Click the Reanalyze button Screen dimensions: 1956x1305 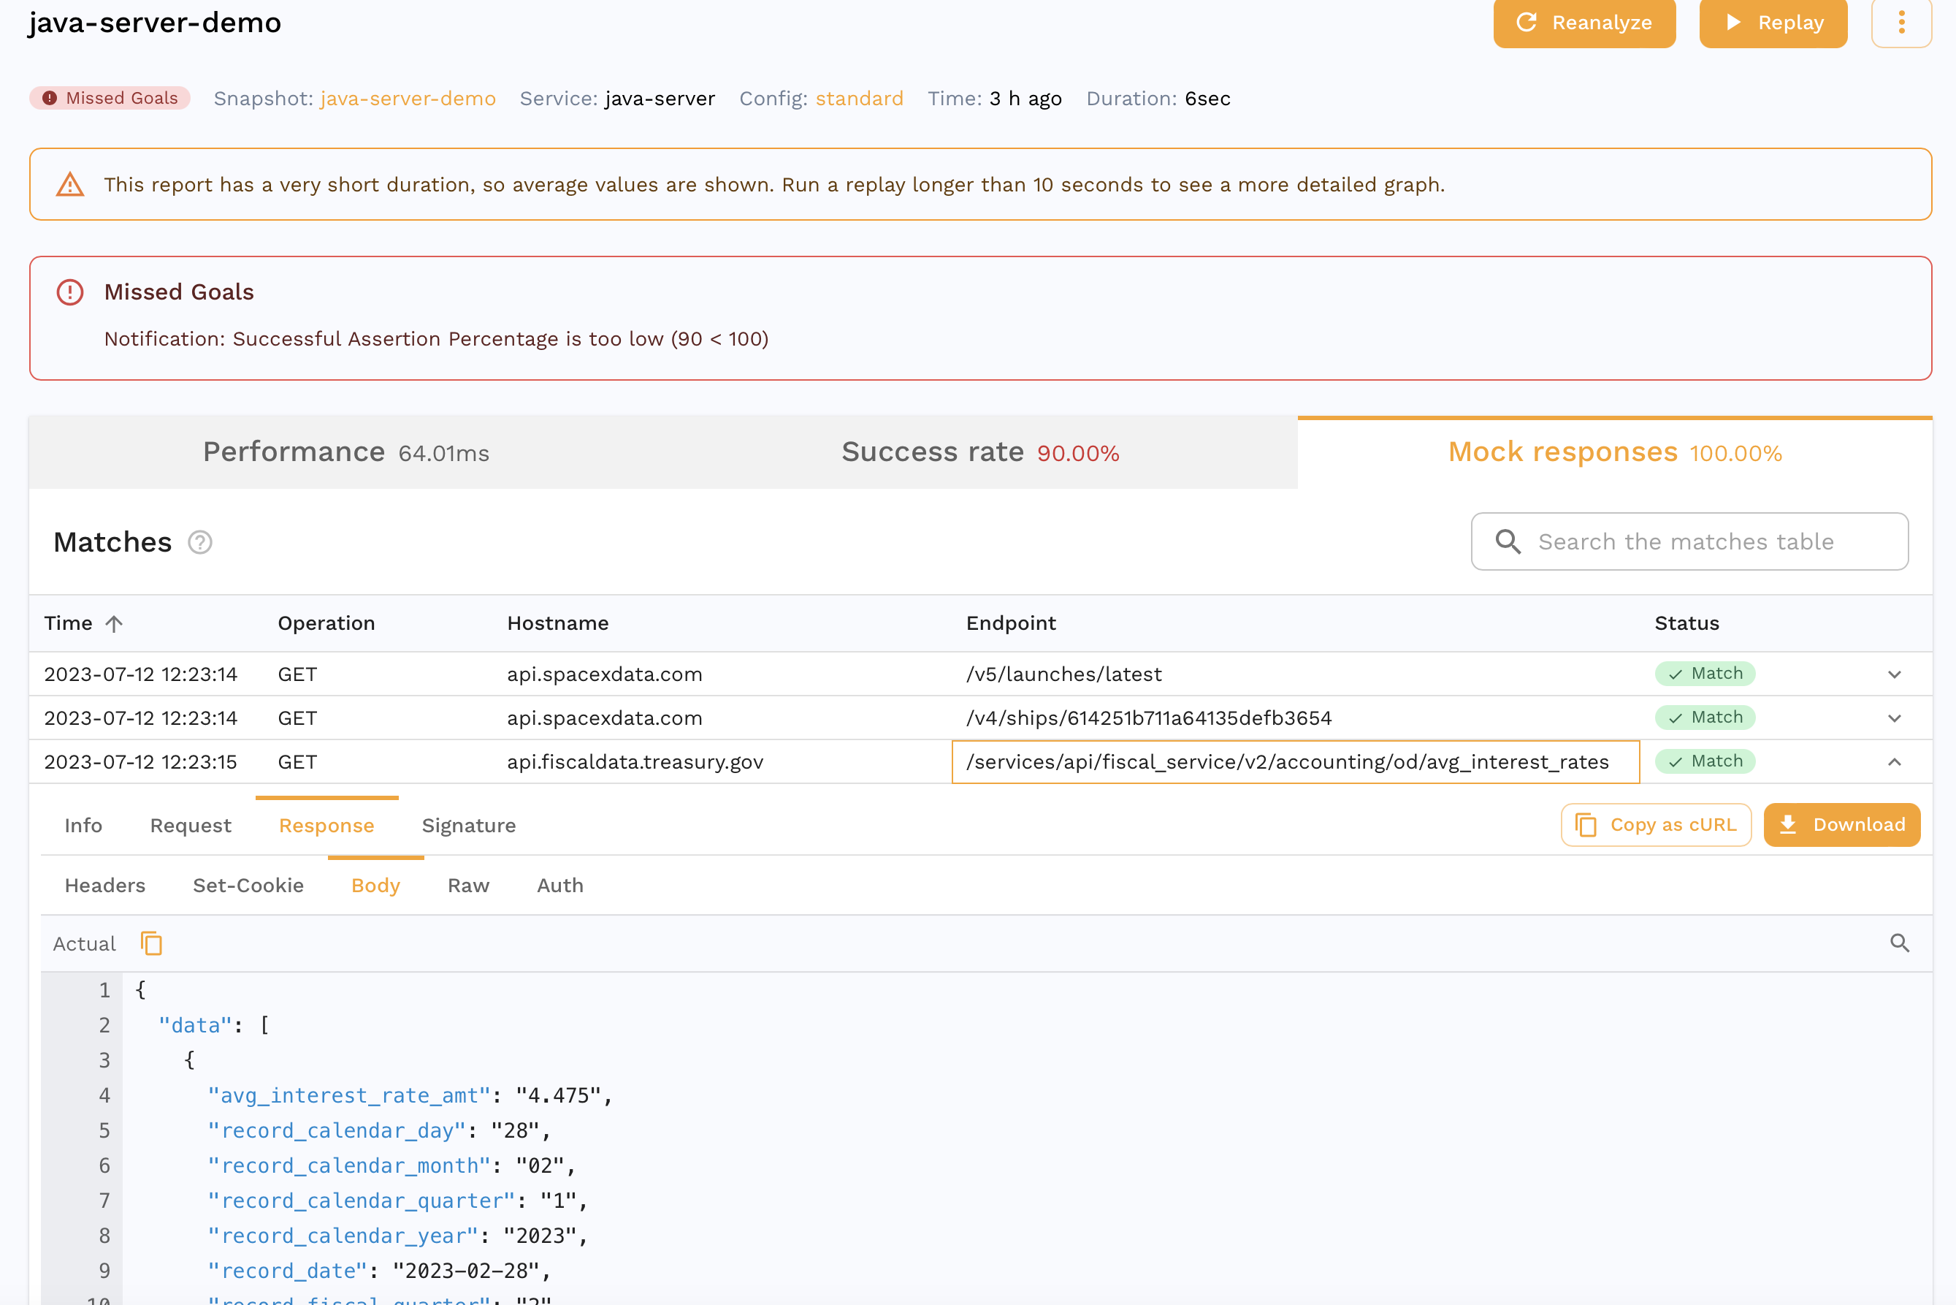click(x=1583, y=23)
